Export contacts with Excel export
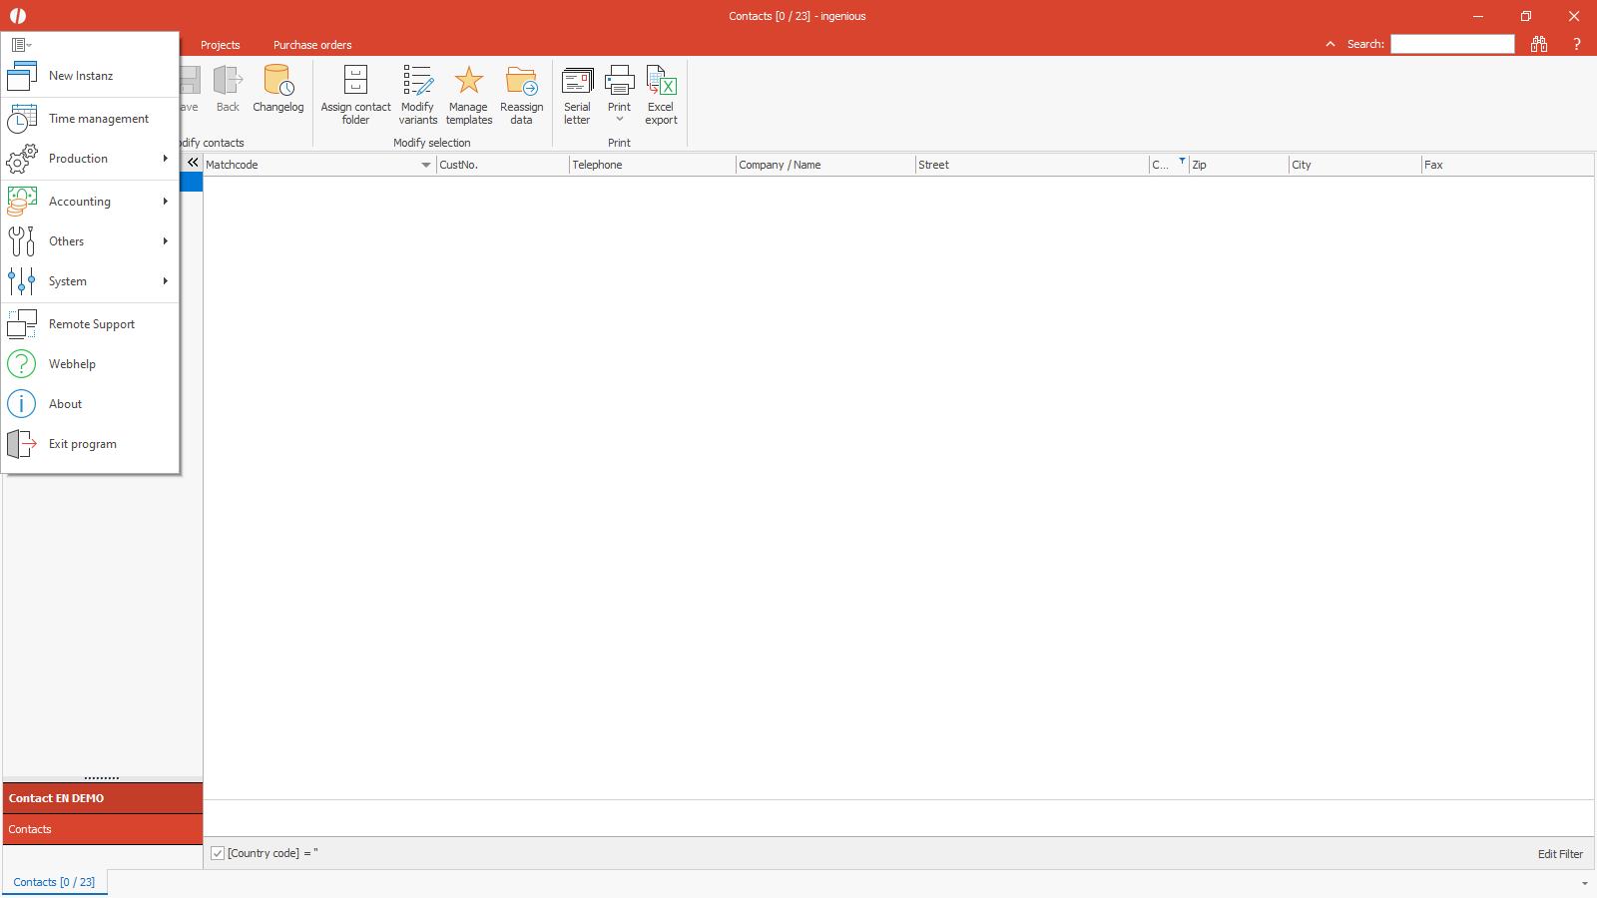This screenshot has width=1597, height=898. click(x=661, y=82)
